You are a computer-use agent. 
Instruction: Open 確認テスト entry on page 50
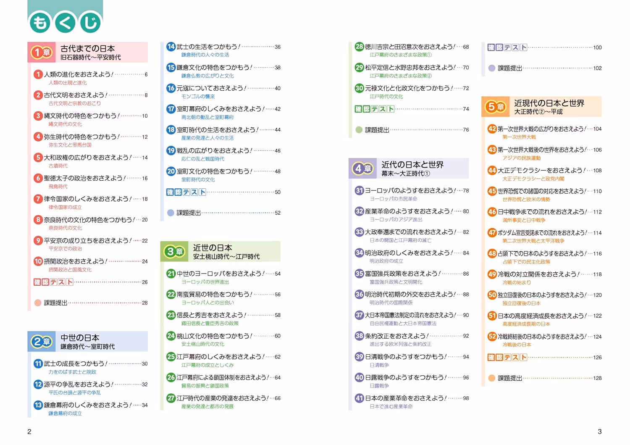point(223,192)
